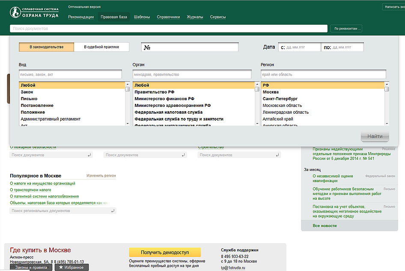This screenshot has width=405, height=271.
Task: Click the Написать эксперту button
Action: (393, 7)
